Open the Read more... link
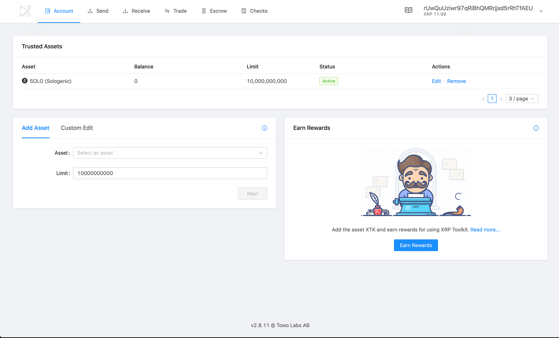Image resolution: width=559 pixels, height=338 pixels. pyautogui.click(x=485, y=230)
